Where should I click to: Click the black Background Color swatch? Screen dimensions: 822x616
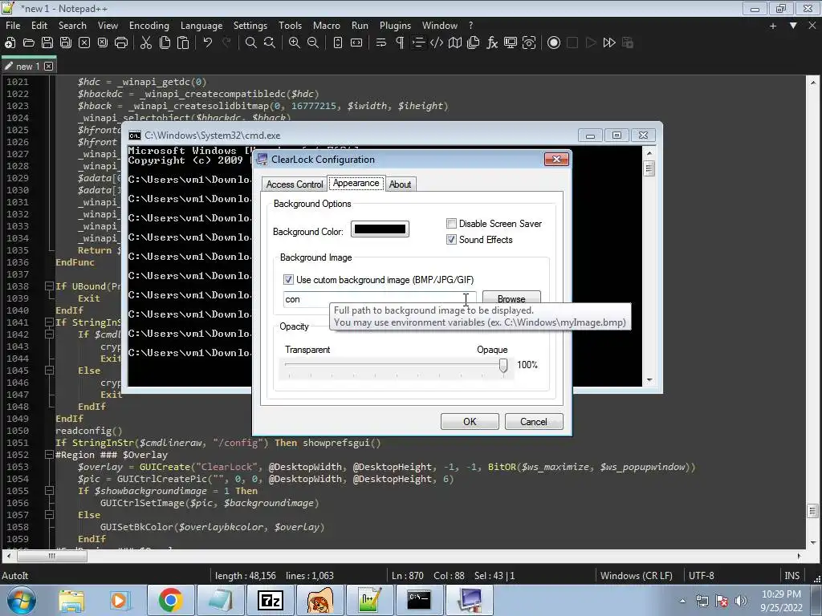coord(380,229)
